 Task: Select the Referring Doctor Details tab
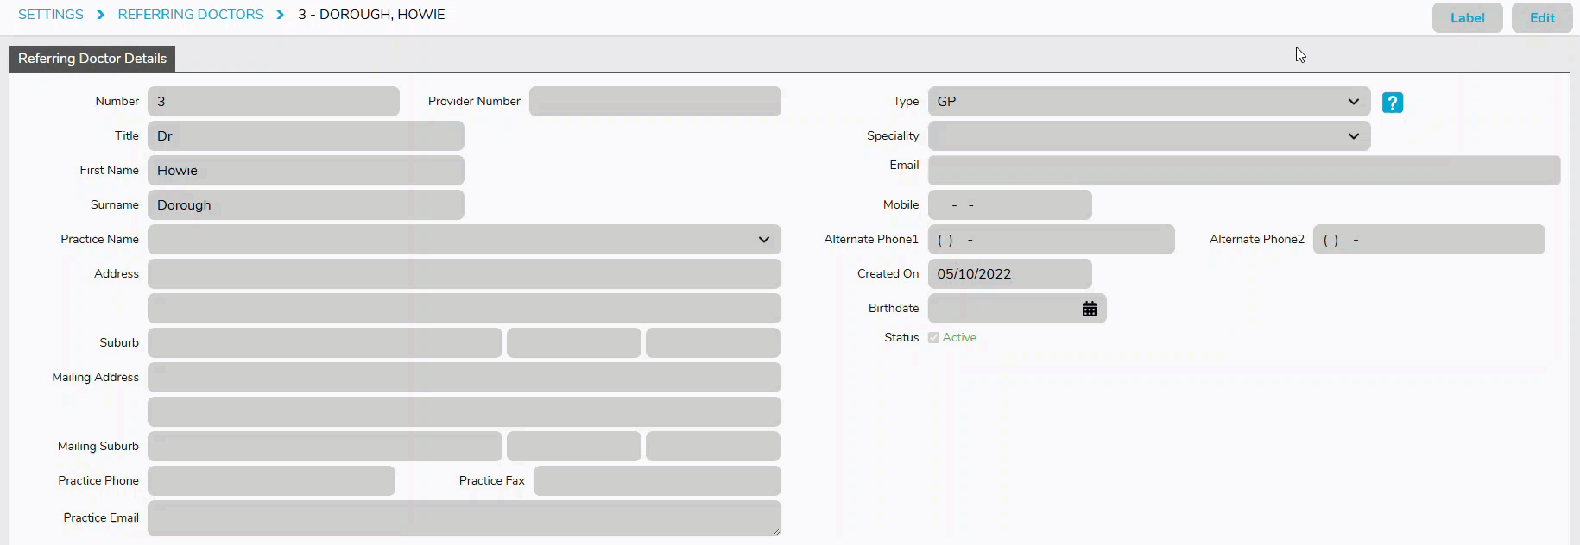[x=92, y=59]
